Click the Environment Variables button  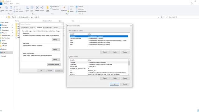pyautogui.click(x=54, y=64)
